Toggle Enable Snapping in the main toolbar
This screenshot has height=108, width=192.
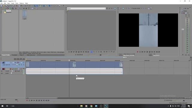(x=35, y=6)
